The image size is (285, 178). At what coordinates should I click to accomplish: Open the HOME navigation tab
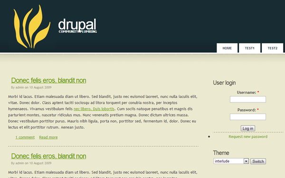227,48
